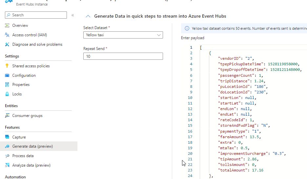Click the Access control (IAM) people icon
This screenshot has height=179, width=307.
coord(7,35)
